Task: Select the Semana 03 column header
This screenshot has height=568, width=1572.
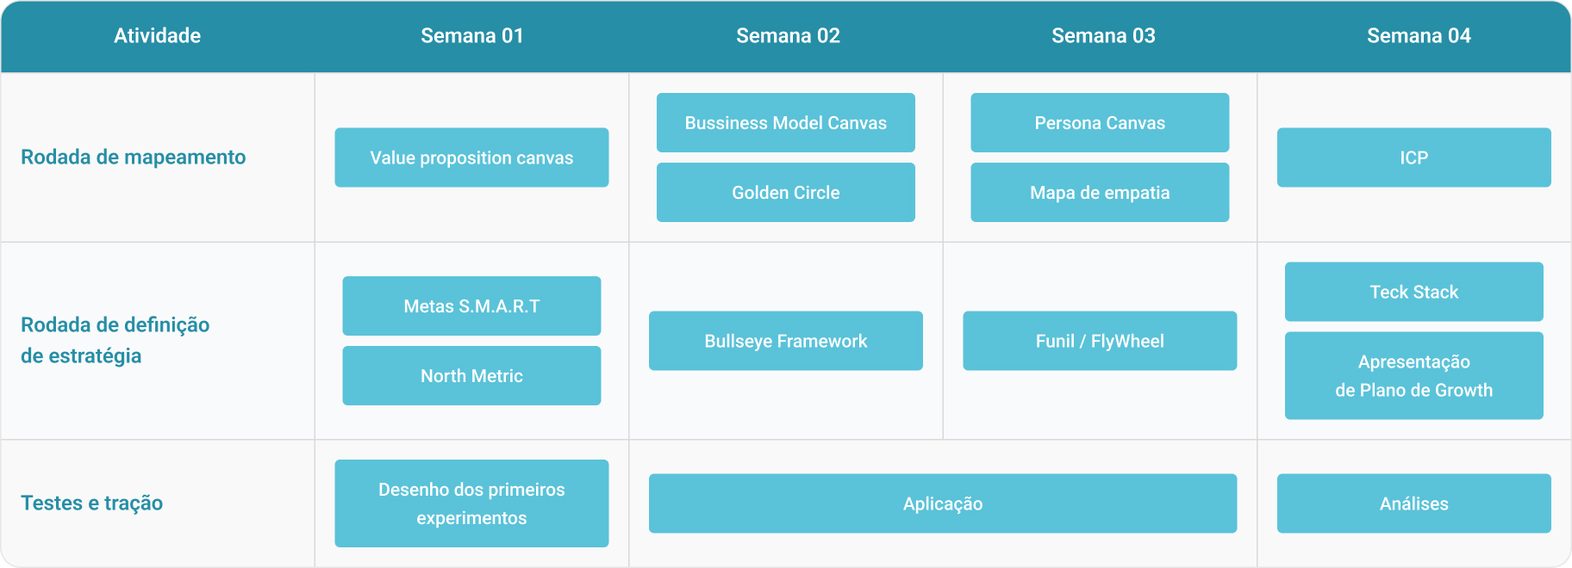Action: [x=1103, y=36]
